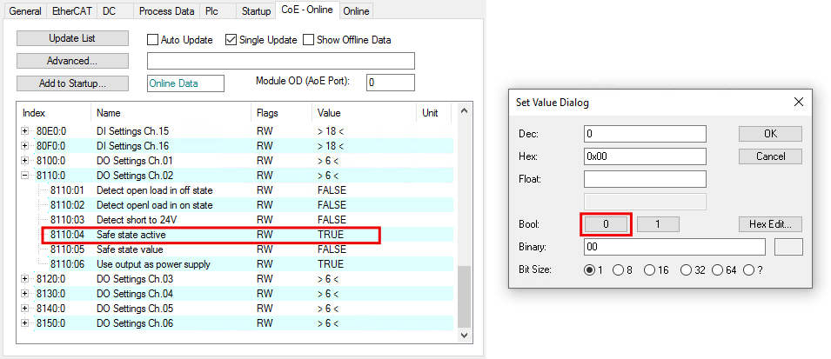This screenshot has width=831, height=359.
Task: Expand the 80F0:0 DI Settings Ch.16 node
Action: 25,146
